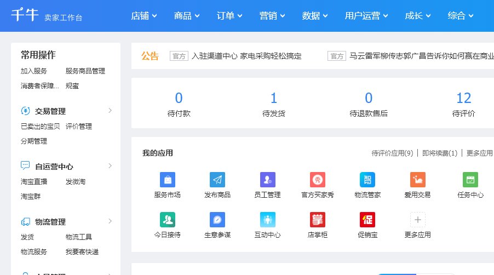
Task: Open the 任务中心 calendar icon
Action: pos(470,180)
